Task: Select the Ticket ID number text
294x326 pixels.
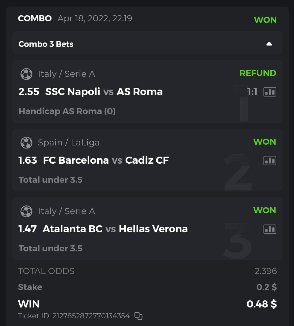Action: pyautogui.click(x=91, y=316)
